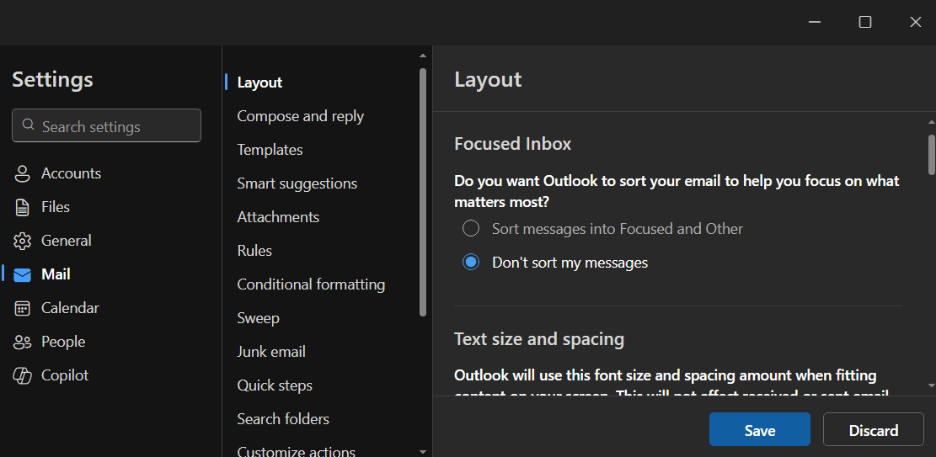The image size is (936, 457).
Task: Open Smart suggestions settings
Action: 297,183
